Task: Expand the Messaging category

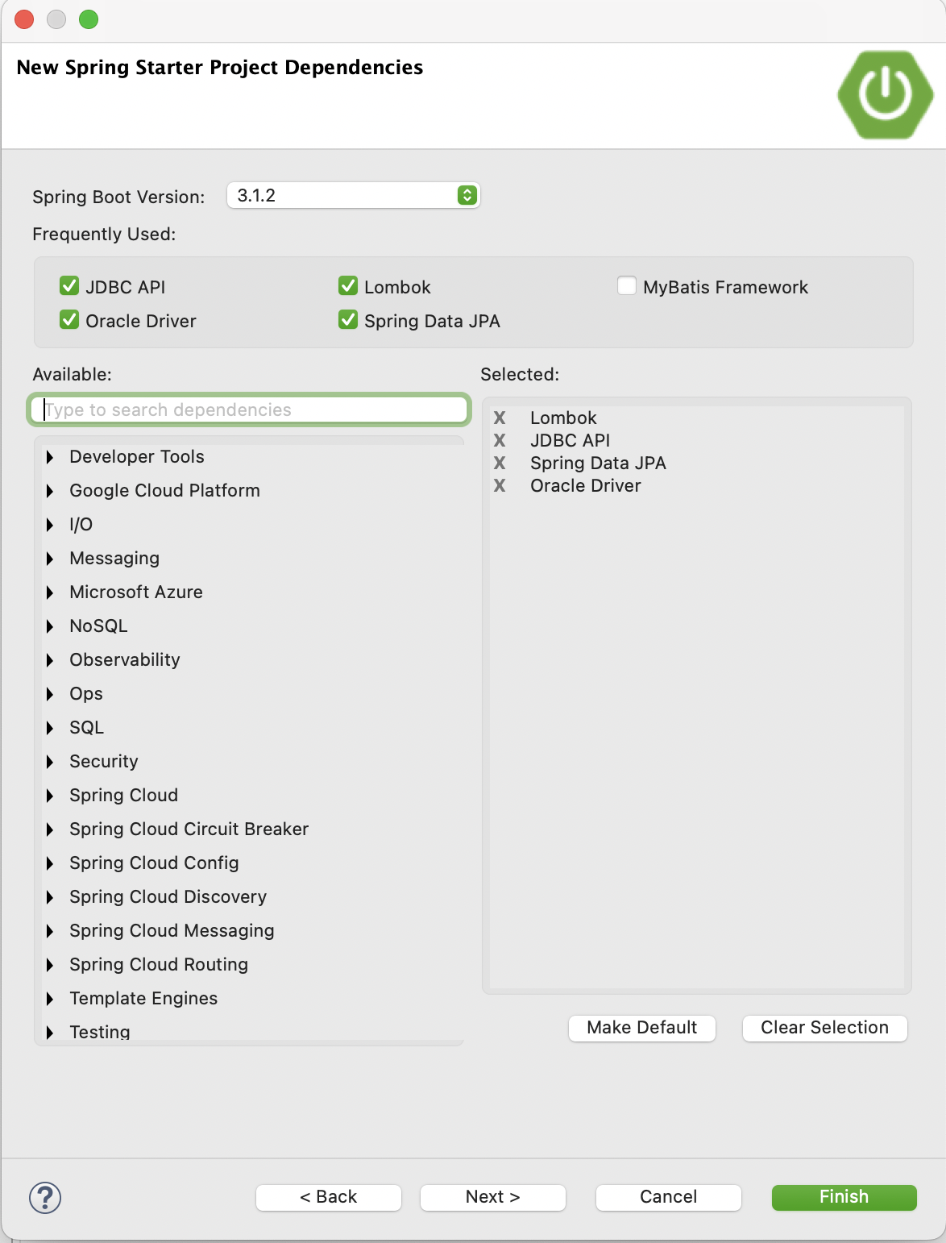Action: [50, 559]
